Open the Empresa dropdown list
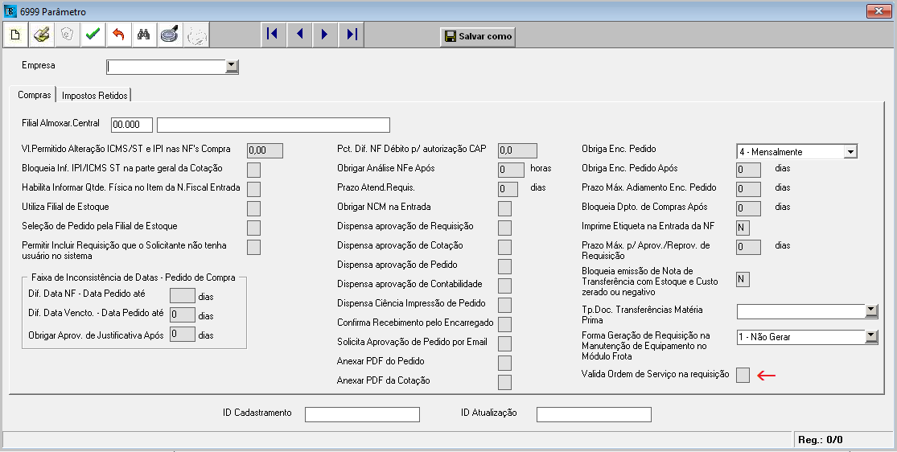This screenshot has width=897, height=452. click(x=232, y=67)
